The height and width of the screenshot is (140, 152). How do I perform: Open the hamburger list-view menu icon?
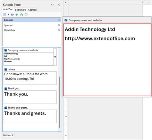pos(5,15)
